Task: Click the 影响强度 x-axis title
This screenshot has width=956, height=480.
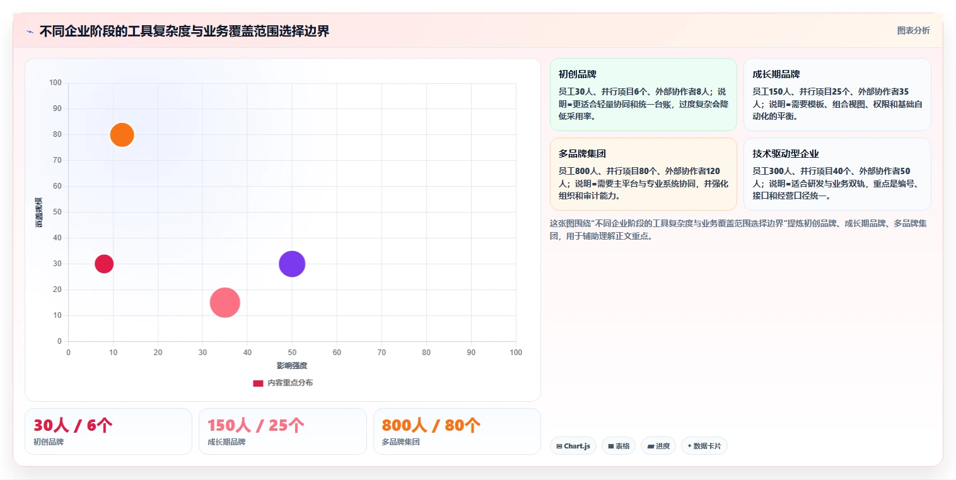Action: click(x=292, y=366)
